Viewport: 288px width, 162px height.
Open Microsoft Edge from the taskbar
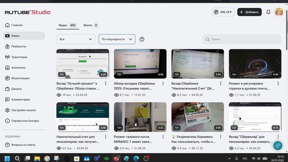[x=136, y=158]
